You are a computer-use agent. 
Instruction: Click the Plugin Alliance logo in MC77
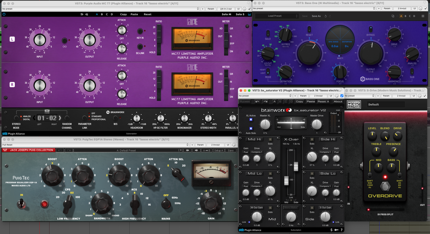(x=14, y=133)
